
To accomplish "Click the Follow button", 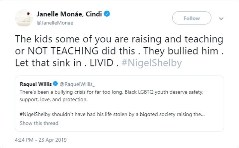I will tap(192, 18).
